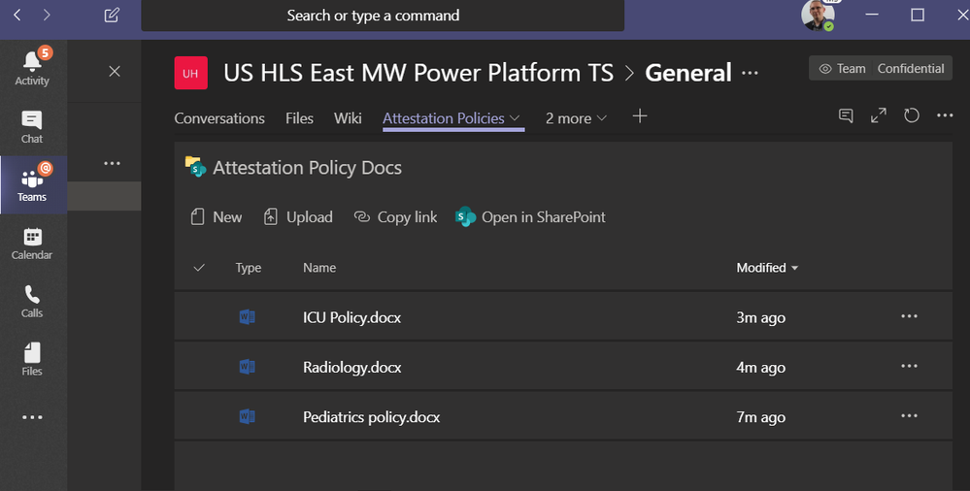Click Word icon for Pediatrics policy.docx
The height and width of the screenshot is (491, 970).
(247, 416)
